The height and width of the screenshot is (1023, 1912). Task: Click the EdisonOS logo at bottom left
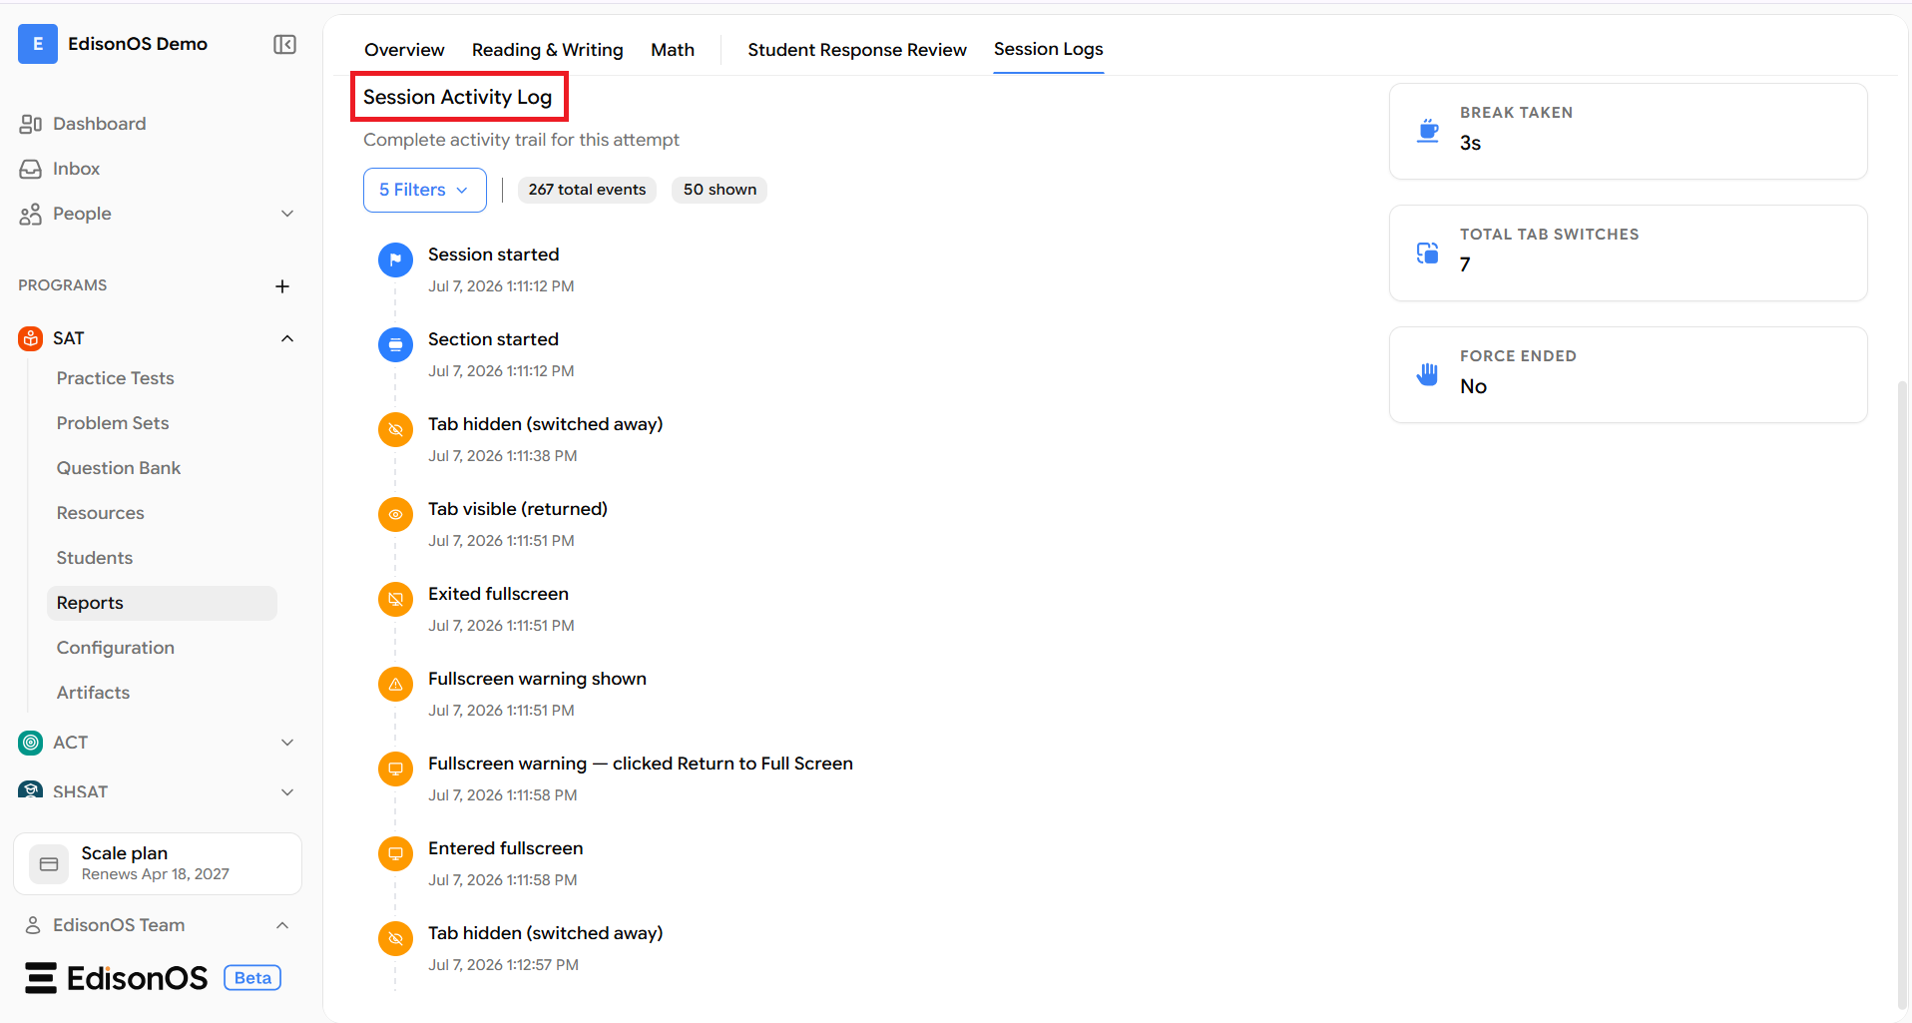pos(117,978)
